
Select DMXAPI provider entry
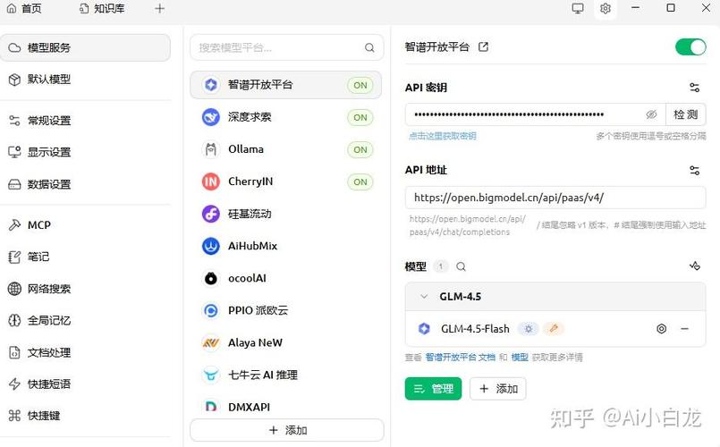pos(286,407)
